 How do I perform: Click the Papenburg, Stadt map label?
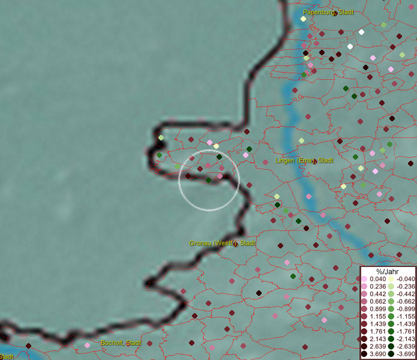(x=328, y=12)
